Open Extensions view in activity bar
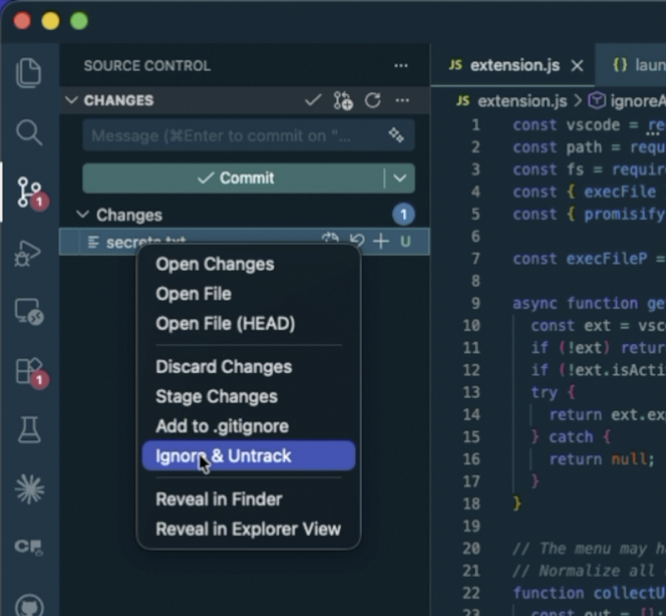 point(30,372)
